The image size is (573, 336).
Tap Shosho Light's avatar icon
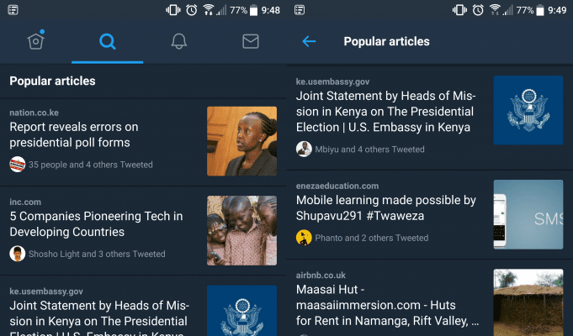[17, 254]
